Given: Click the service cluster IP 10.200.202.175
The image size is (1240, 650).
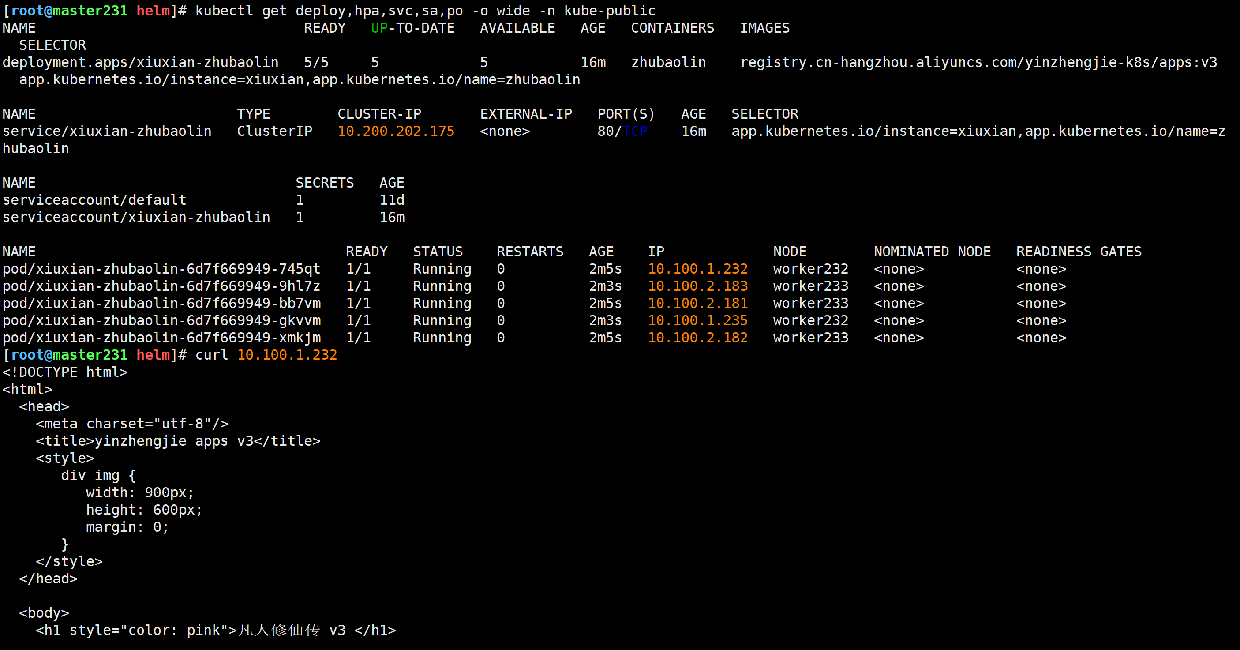Looking at the screenshot, I should tap(396, 131).
